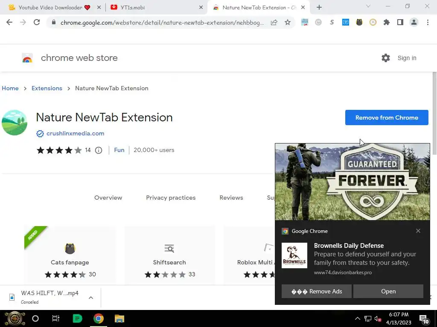
Task: Share this page using the share icon
Action: pos(274,23)
